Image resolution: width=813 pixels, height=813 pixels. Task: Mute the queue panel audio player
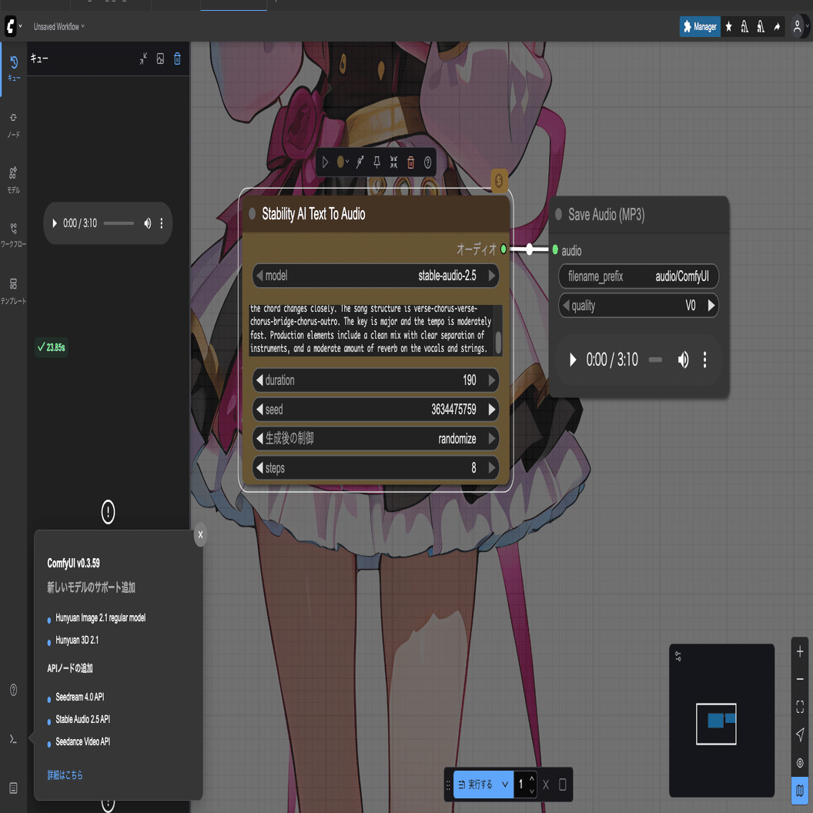(147, 223)
